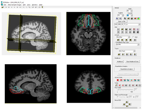Click the Pen Width slider track
This screenshot has width=142, height=110.
[x=125, y=90]
